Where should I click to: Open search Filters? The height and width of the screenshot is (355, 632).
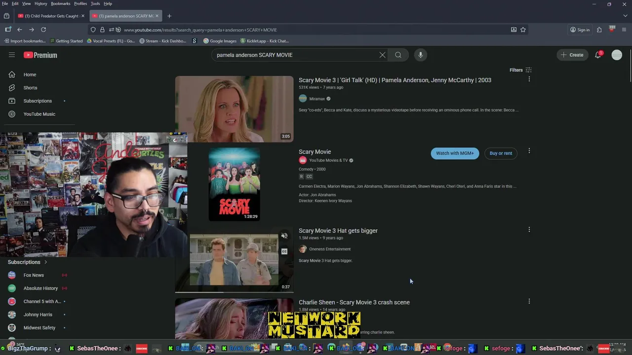[520, 70]
